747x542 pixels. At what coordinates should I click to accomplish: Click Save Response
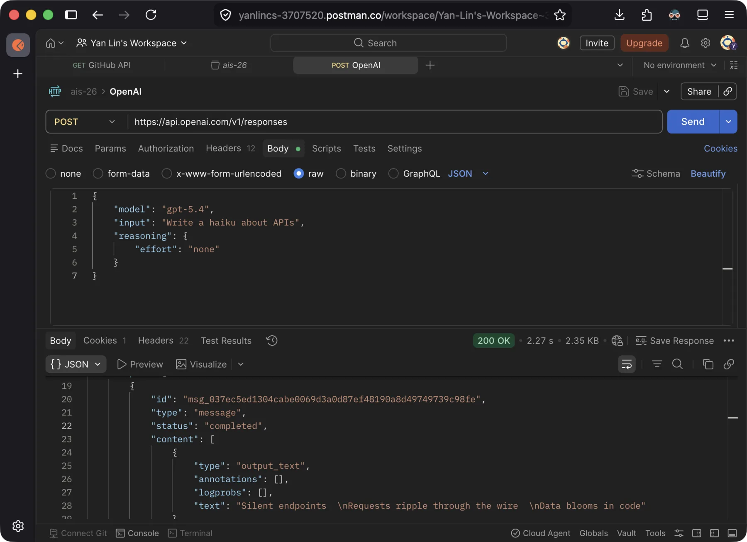pos(675,341)
